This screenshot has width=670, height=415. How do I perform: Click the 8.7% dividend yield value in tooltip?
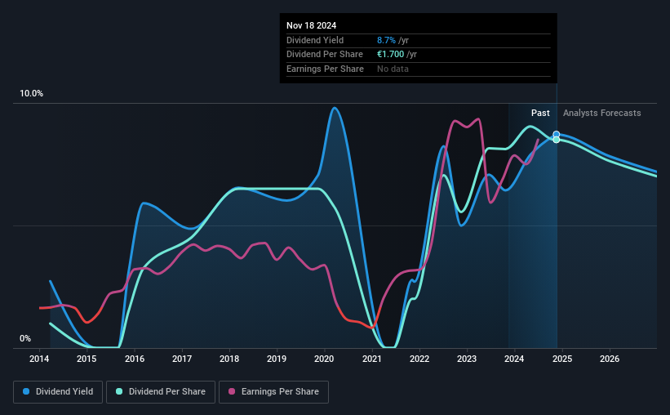(386, 40)
